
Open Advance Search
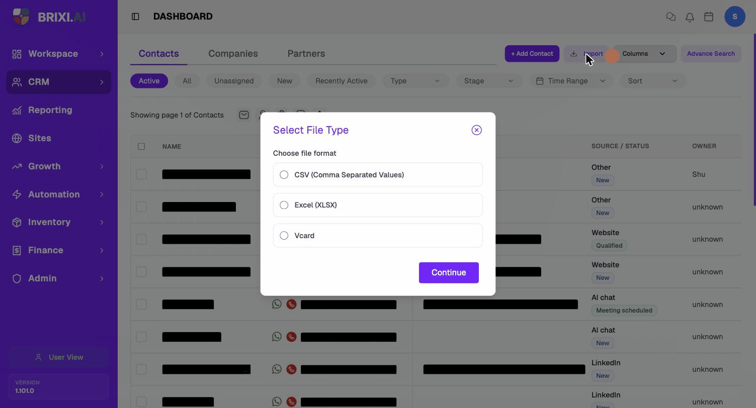(x=711, y=54)
